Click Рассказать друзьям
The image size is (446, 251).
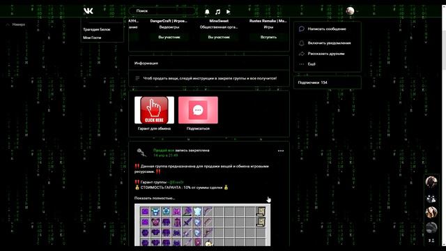pyautogui.click(x=326, y=54)
